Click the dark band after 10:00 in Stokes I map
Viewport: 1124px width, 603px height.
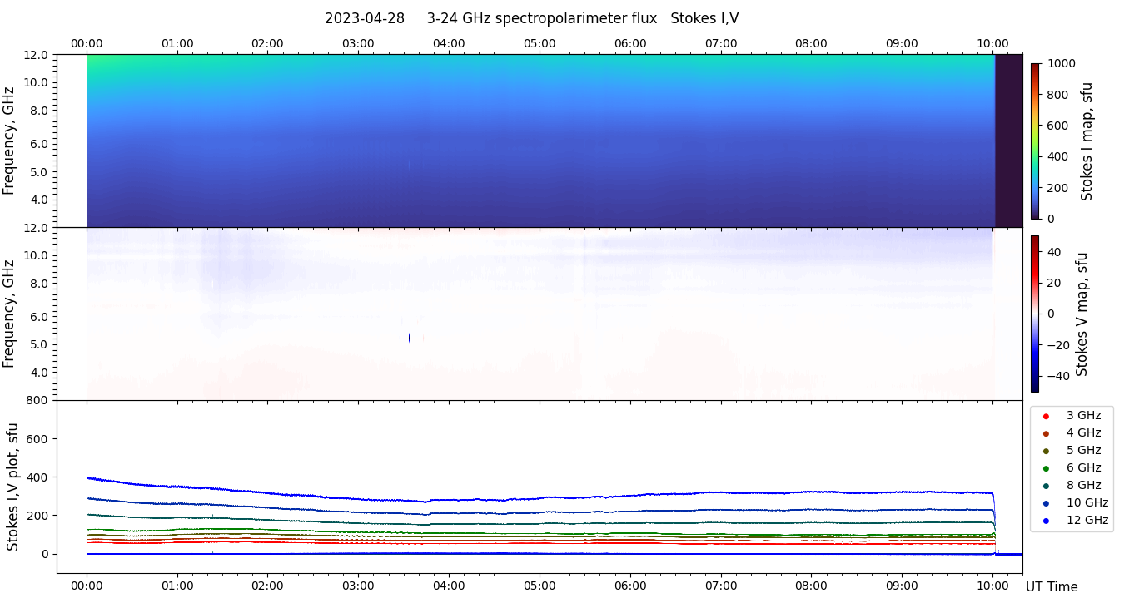coord(1008,141)
